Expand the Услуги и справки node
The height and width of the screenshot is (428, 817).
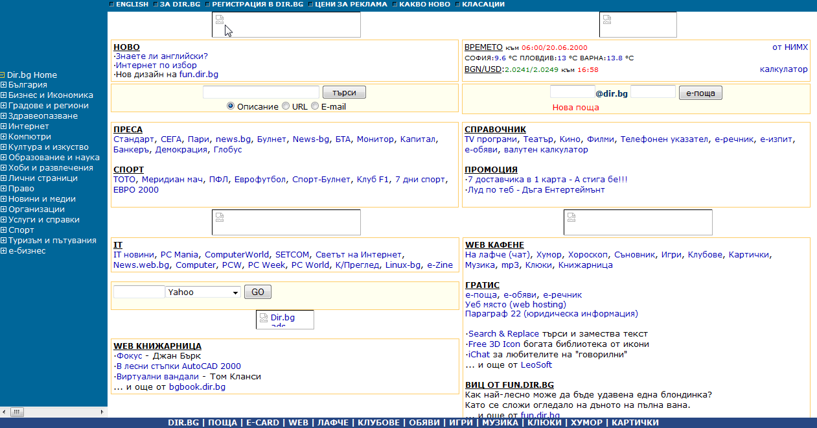pos(3,220)
